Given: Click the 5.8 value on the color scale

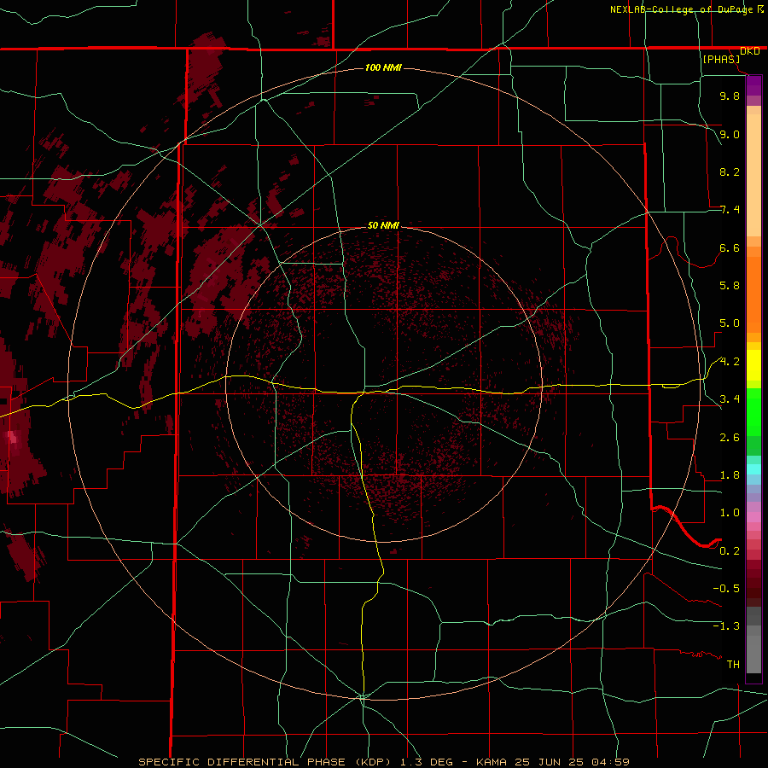Looking at the screenshot, I should (730, 286).
